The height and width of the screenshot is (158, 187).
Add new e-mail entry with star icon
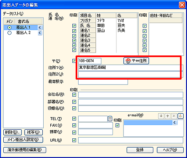pyautogui.click(x=180, y=116)
